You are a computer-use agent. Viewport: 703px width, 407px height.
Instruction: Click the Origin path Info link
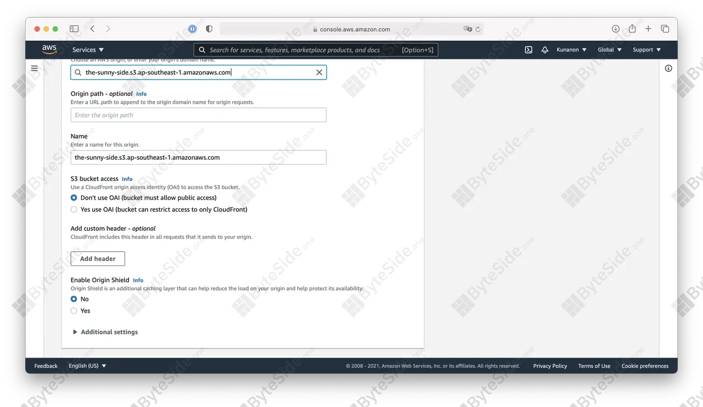pyautogui.click(x=141, y=94)
